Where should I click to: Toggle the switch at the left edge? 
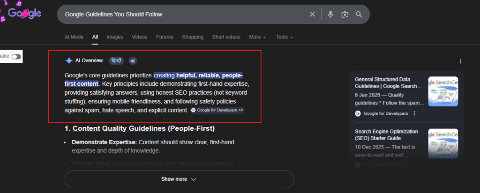click(x=16, y=57)
